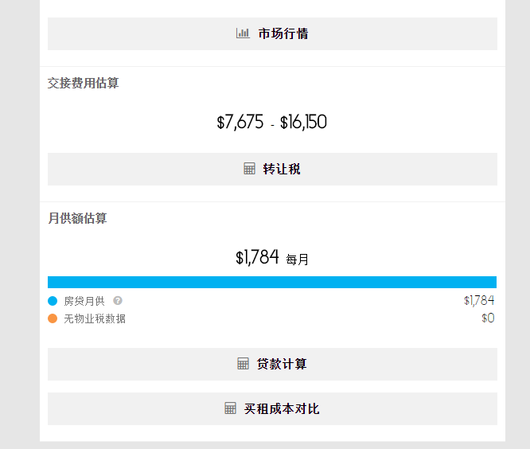Click the calculator icon beside 贷款计算

(x=244, y=364)
